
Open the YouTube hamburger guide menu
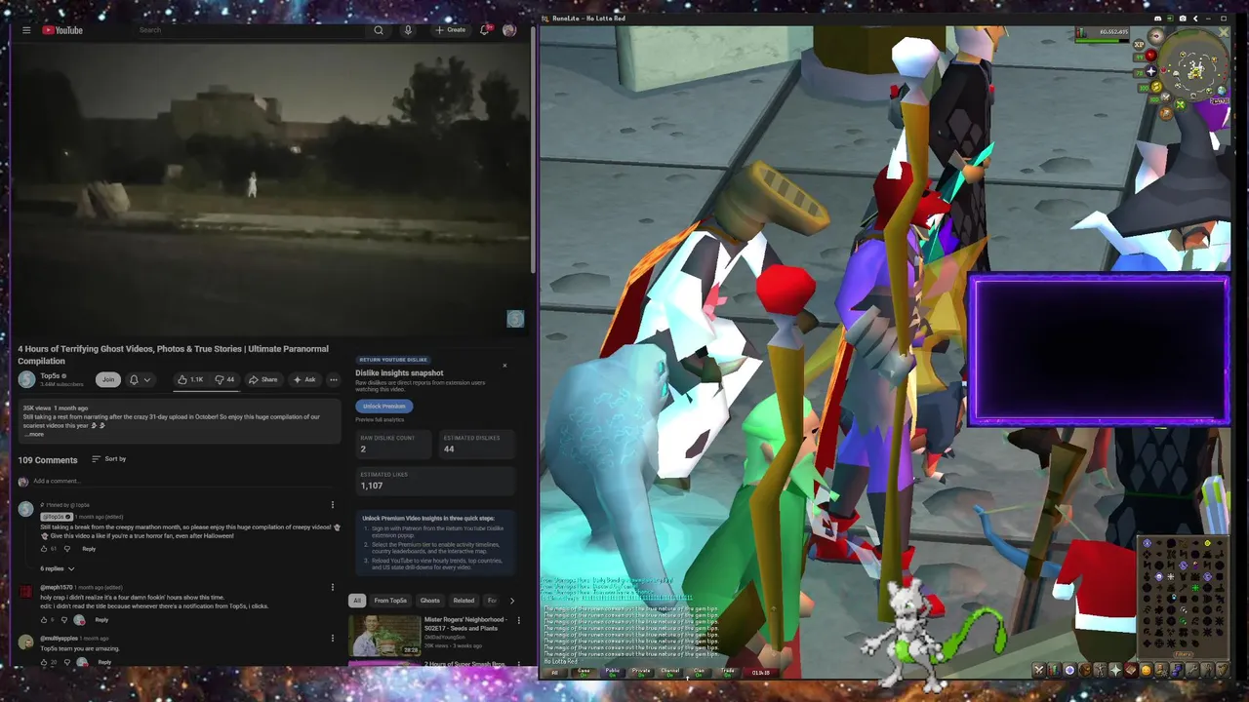pos(26,30)
